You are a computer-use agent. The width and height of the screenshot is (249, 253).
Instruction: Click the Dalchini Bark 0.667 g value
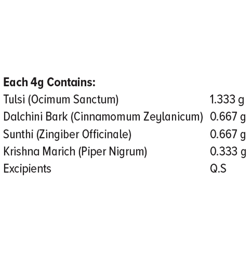[x=228, y=116]
